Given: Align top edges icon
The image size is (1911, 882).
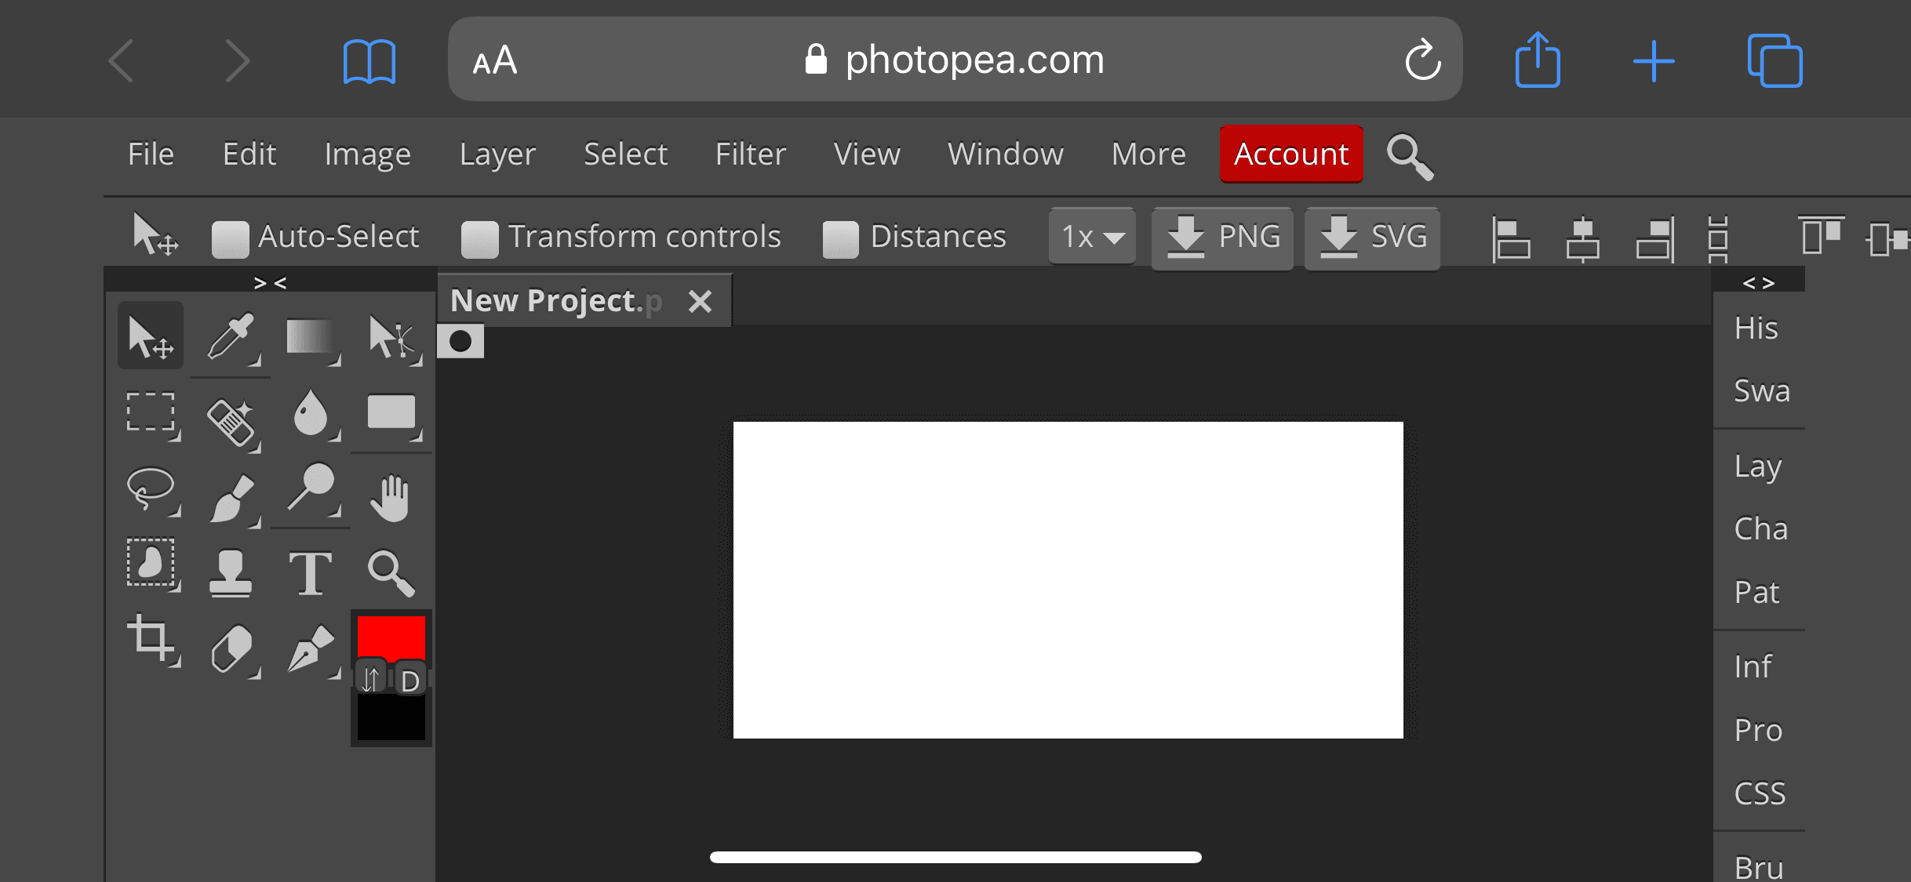Looking at the screenshot, I should pos(1820,235).
